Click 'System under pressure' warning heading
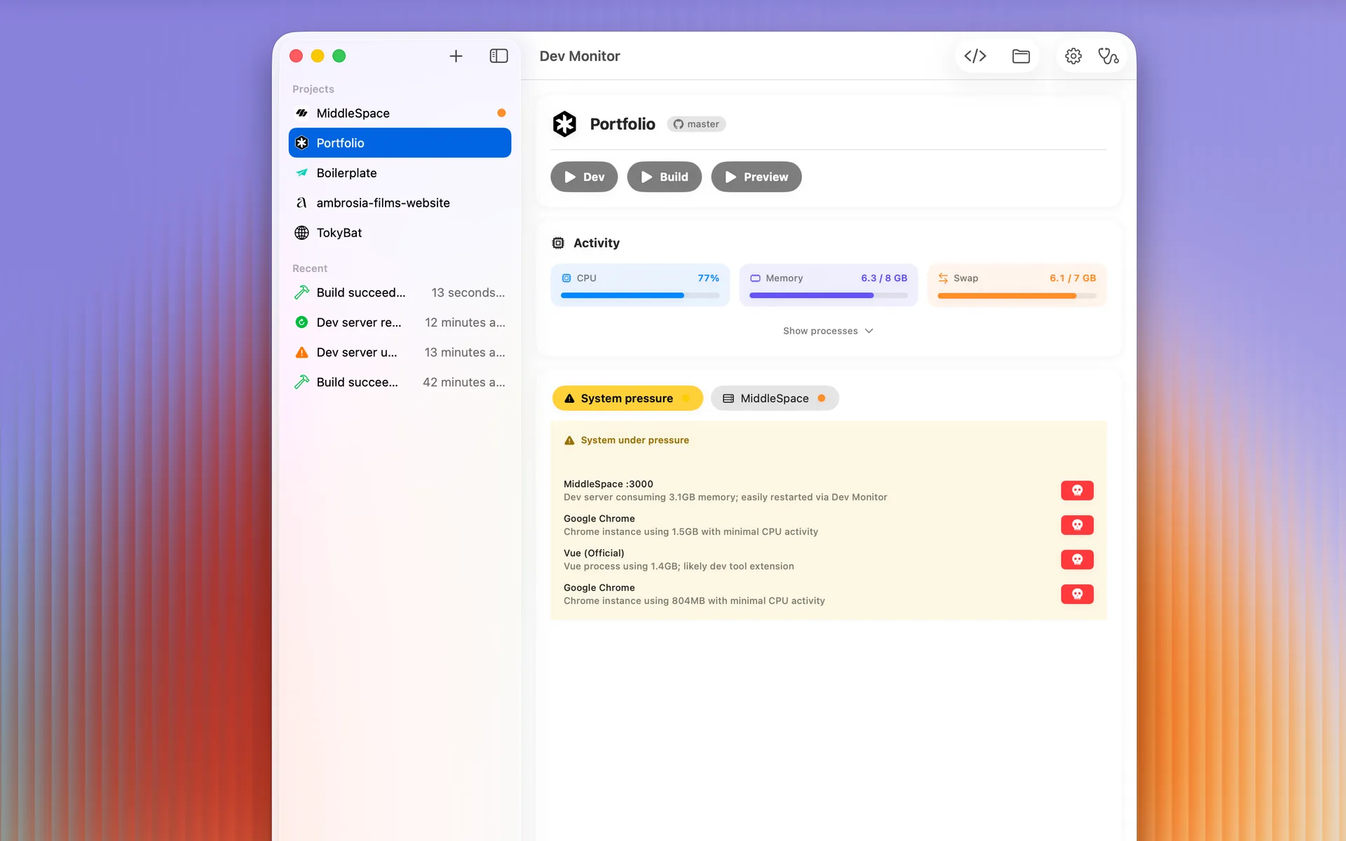The width and height of the screenshot is (1346, 841). tap(634, 440)
